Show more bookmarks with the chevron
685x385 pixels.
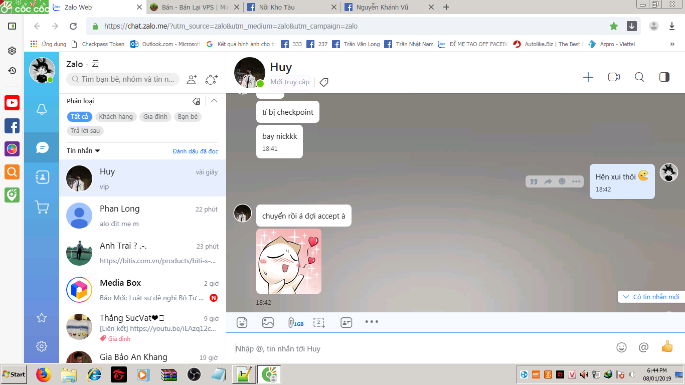[x=672, y=44]
